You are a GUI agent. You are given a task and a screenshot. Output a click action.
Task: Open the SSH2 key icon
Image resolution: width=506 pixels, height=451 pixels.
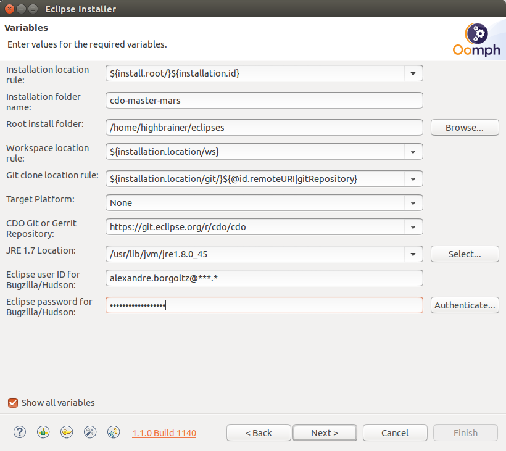(x=67, y=432)
